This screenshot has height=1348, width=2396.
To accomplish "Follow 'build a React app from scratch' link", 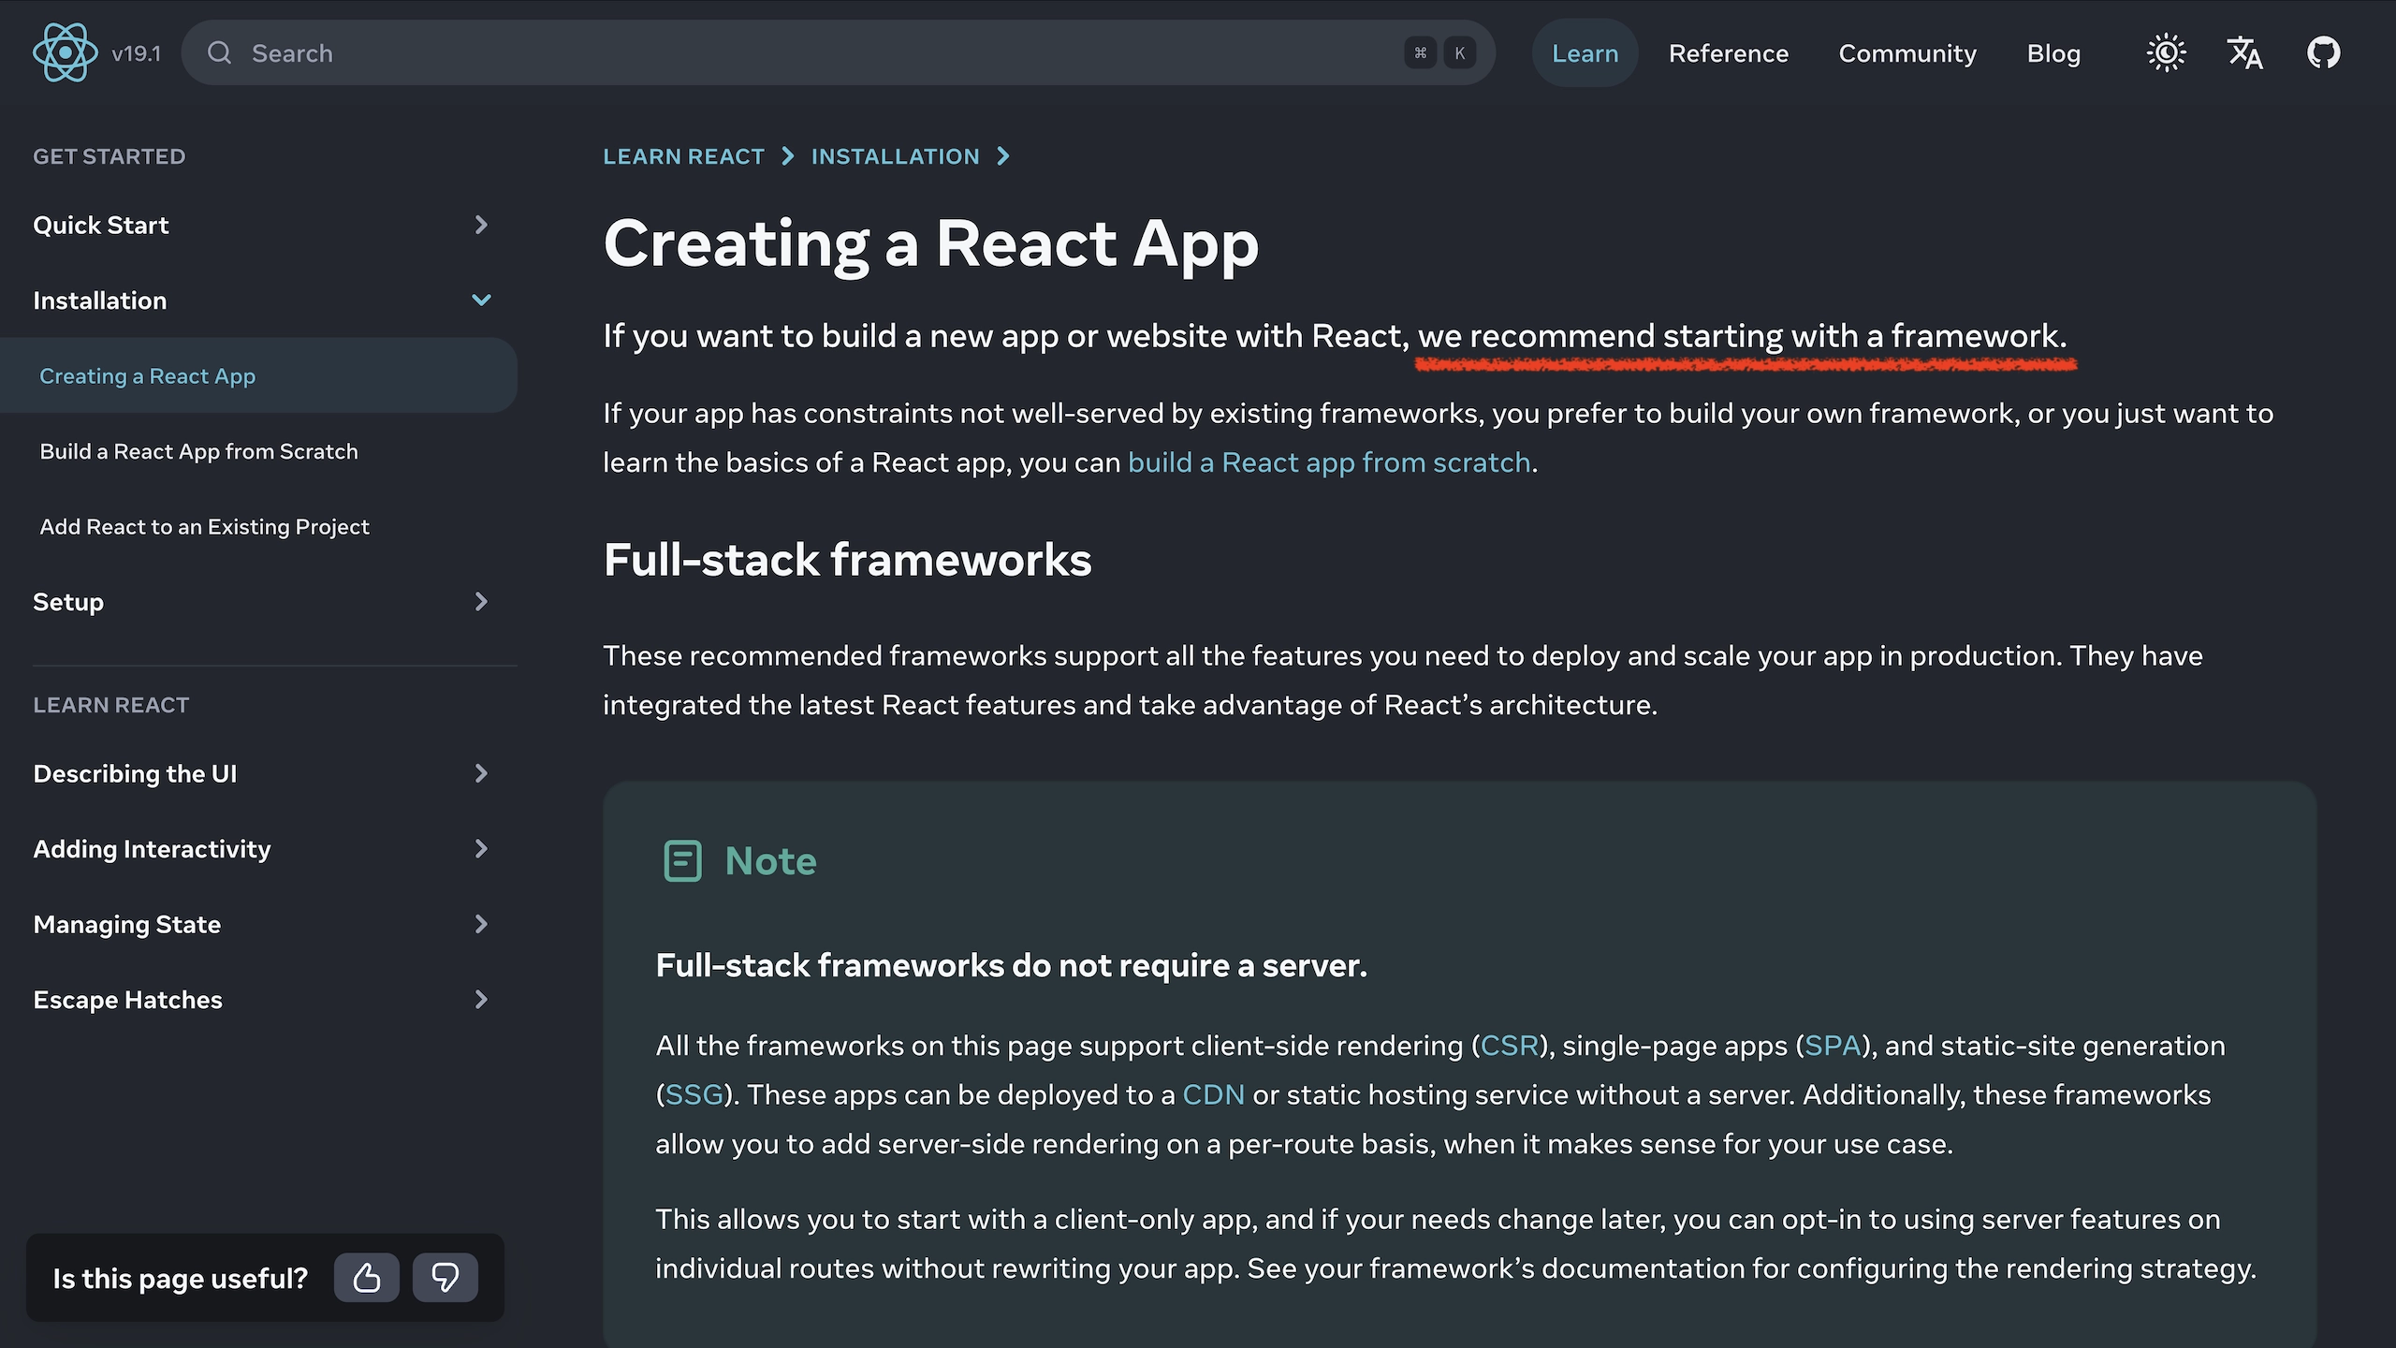I will tap(1329, 462).
